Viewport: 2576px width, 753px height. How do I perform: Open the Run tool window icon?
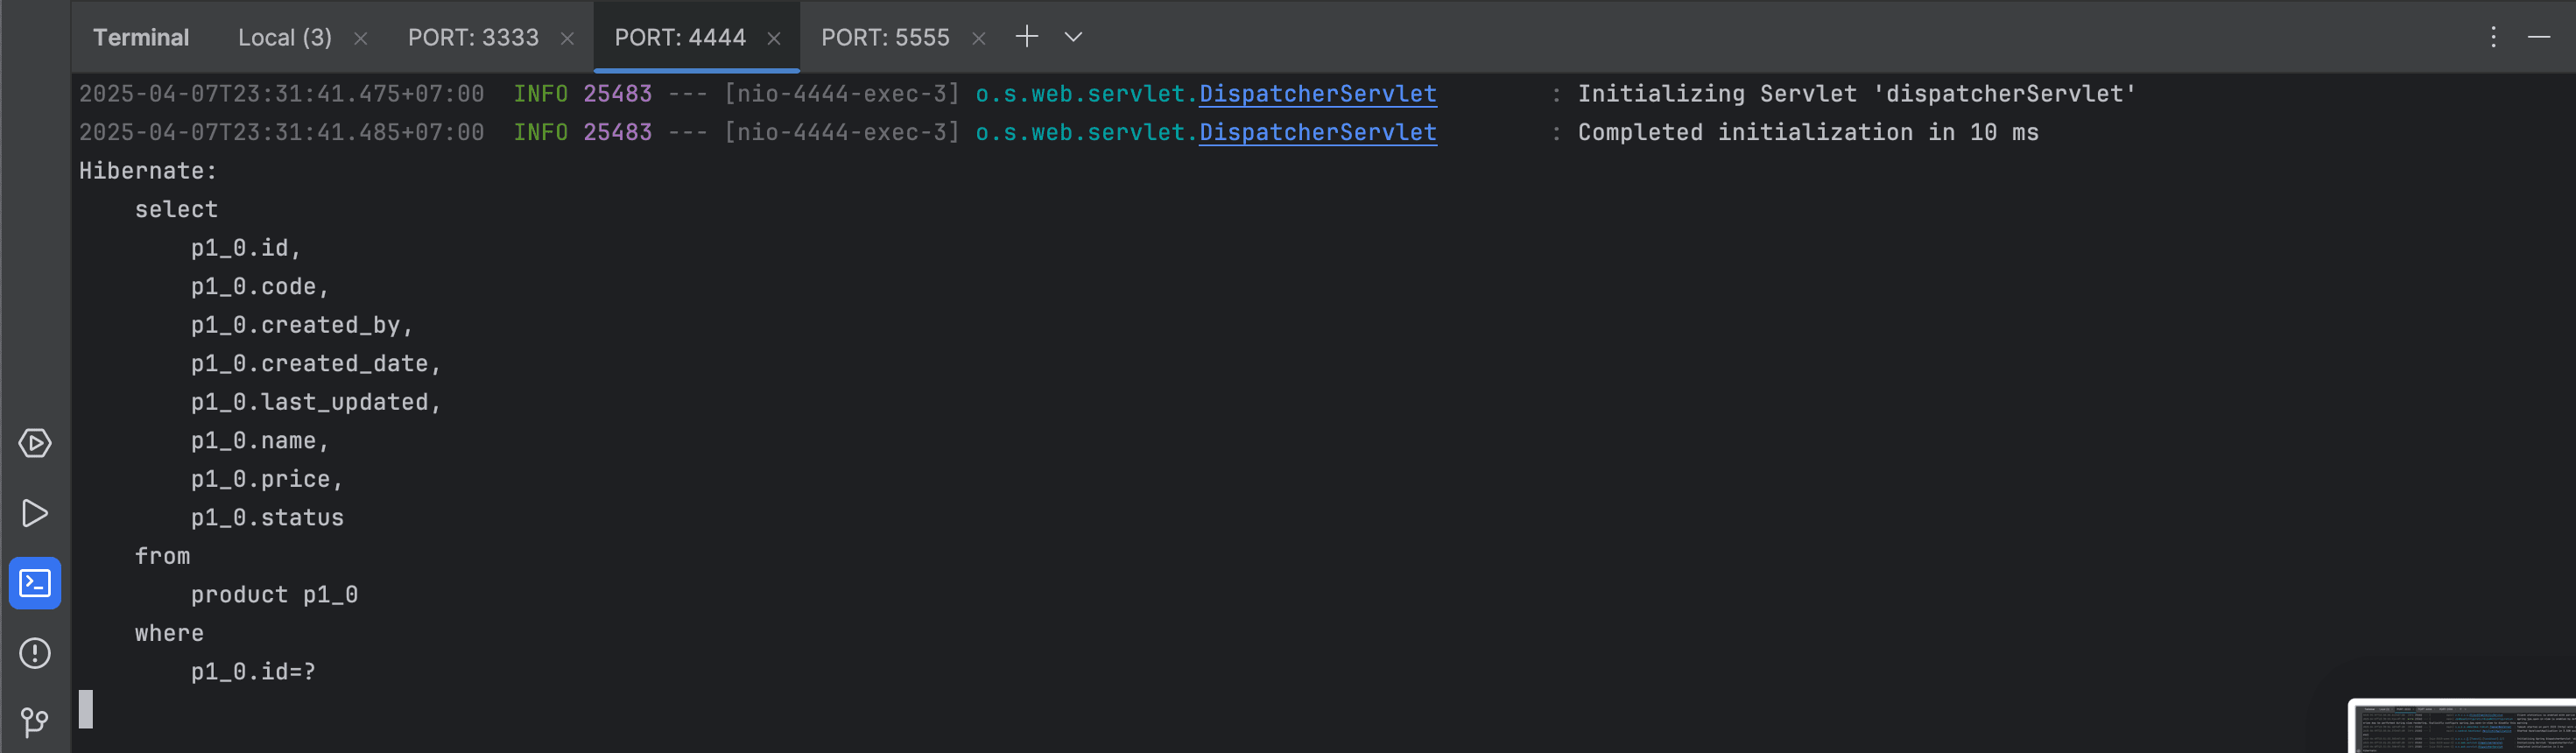tap(35, 513)
